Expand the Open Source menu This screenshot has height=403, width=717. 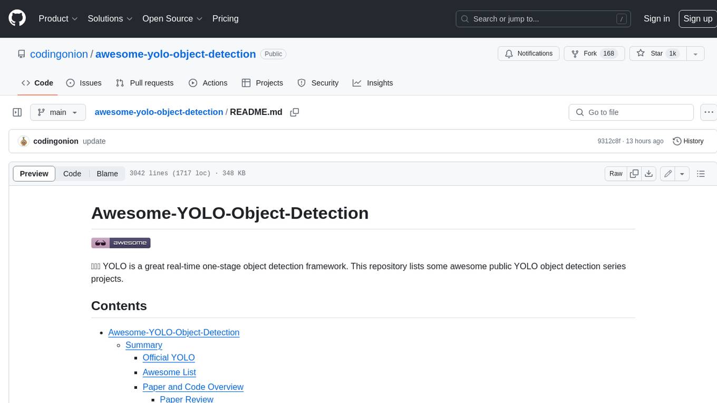[172, 18]
